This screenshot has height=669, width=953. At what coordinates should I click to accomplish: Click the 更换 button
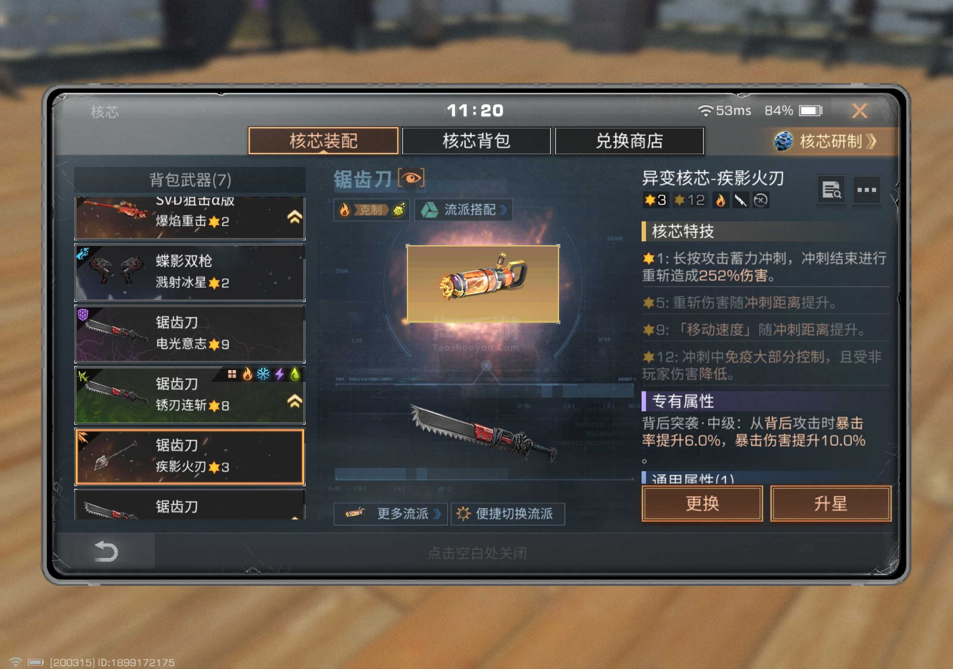coord(702,503)
